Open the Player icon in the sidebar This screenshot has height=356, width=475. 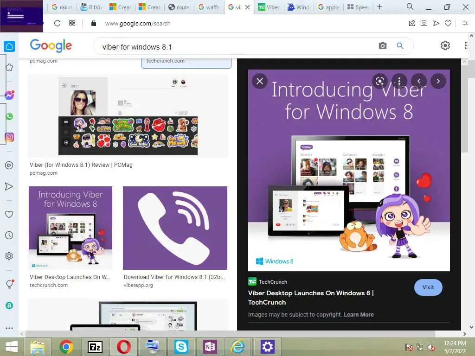click(x=9, y=165)
